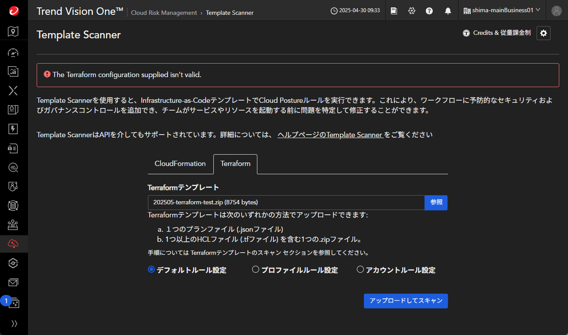Open the map pin sidebar icon
This screenshot has height=335, width=568.
(14, 31)
